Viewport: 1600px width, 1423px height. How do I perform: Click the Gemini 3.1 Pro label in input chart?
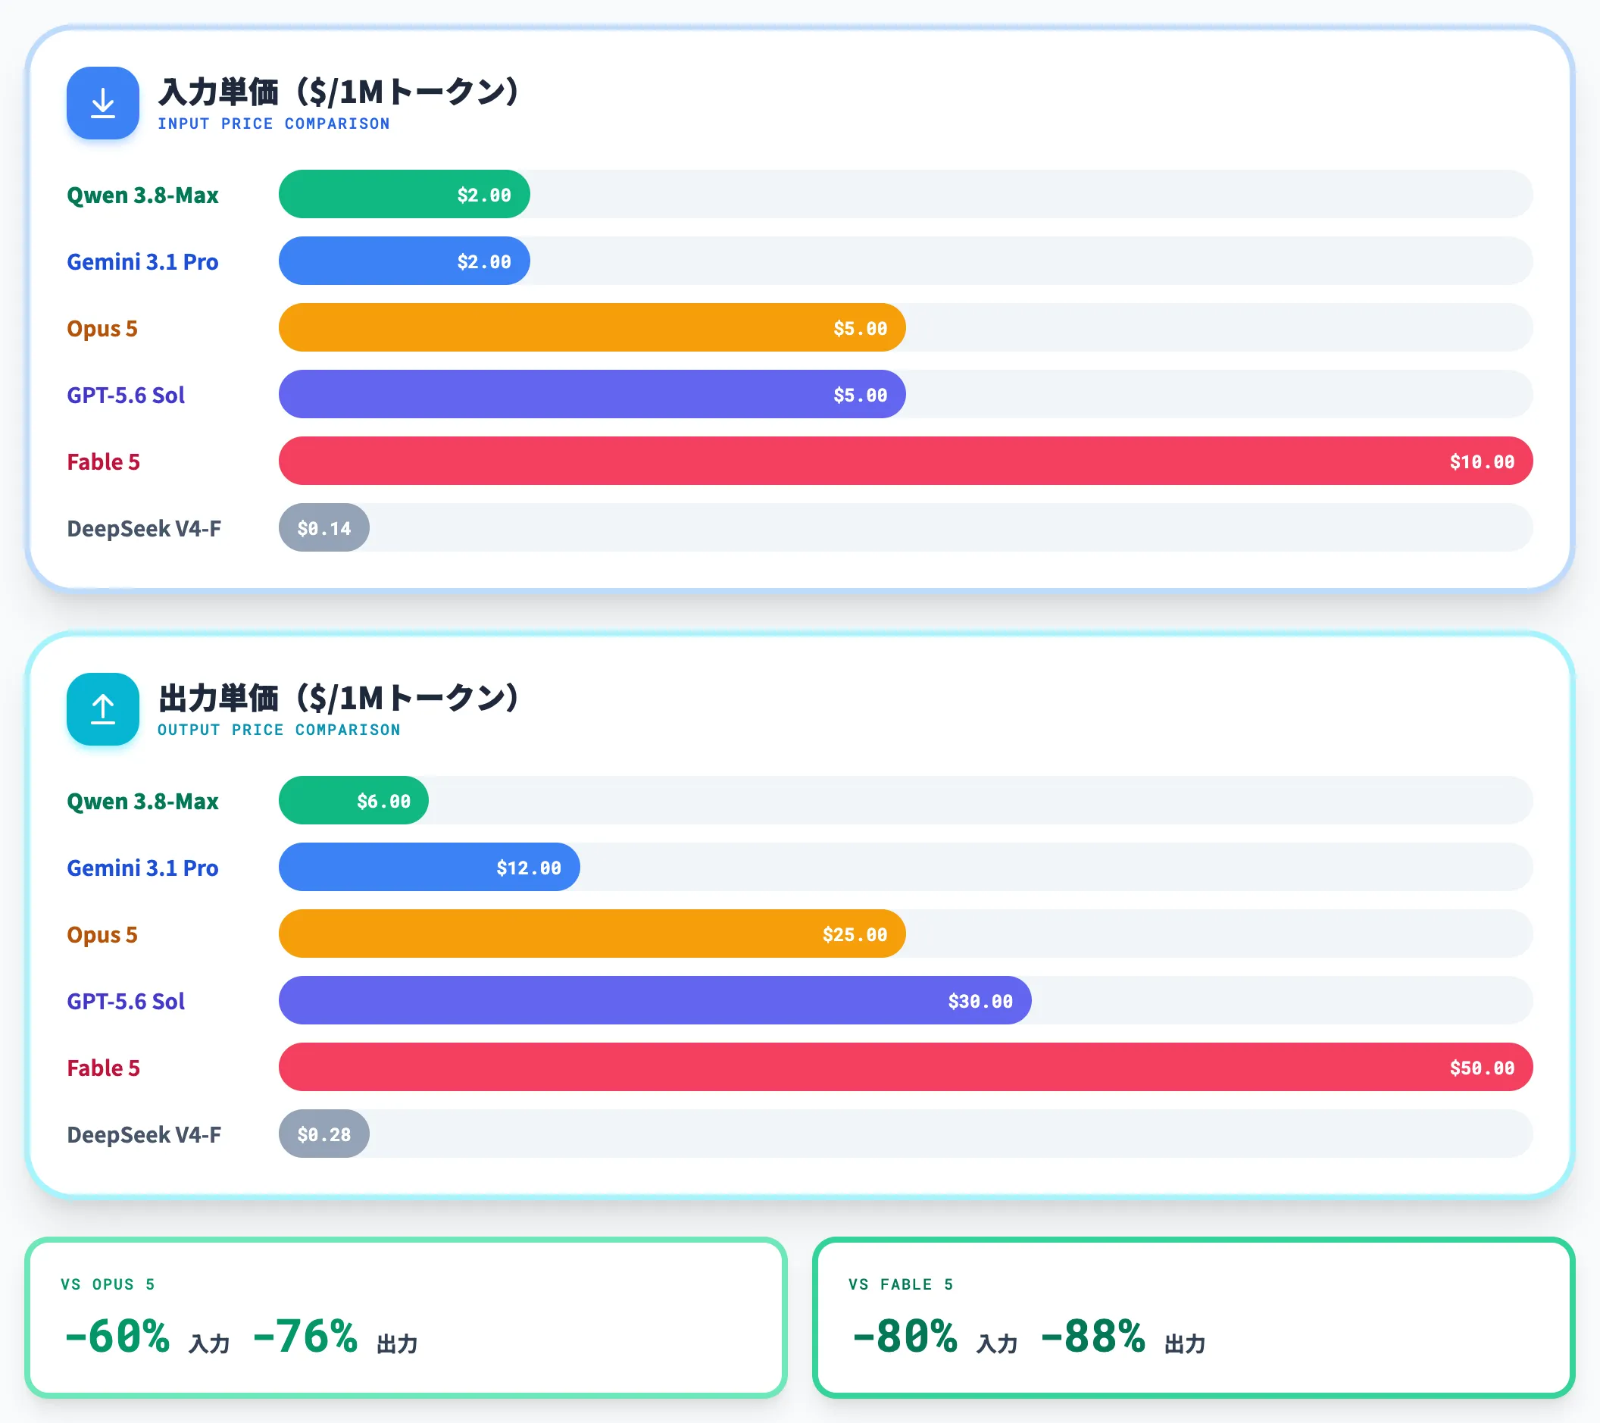pos(142,261)
